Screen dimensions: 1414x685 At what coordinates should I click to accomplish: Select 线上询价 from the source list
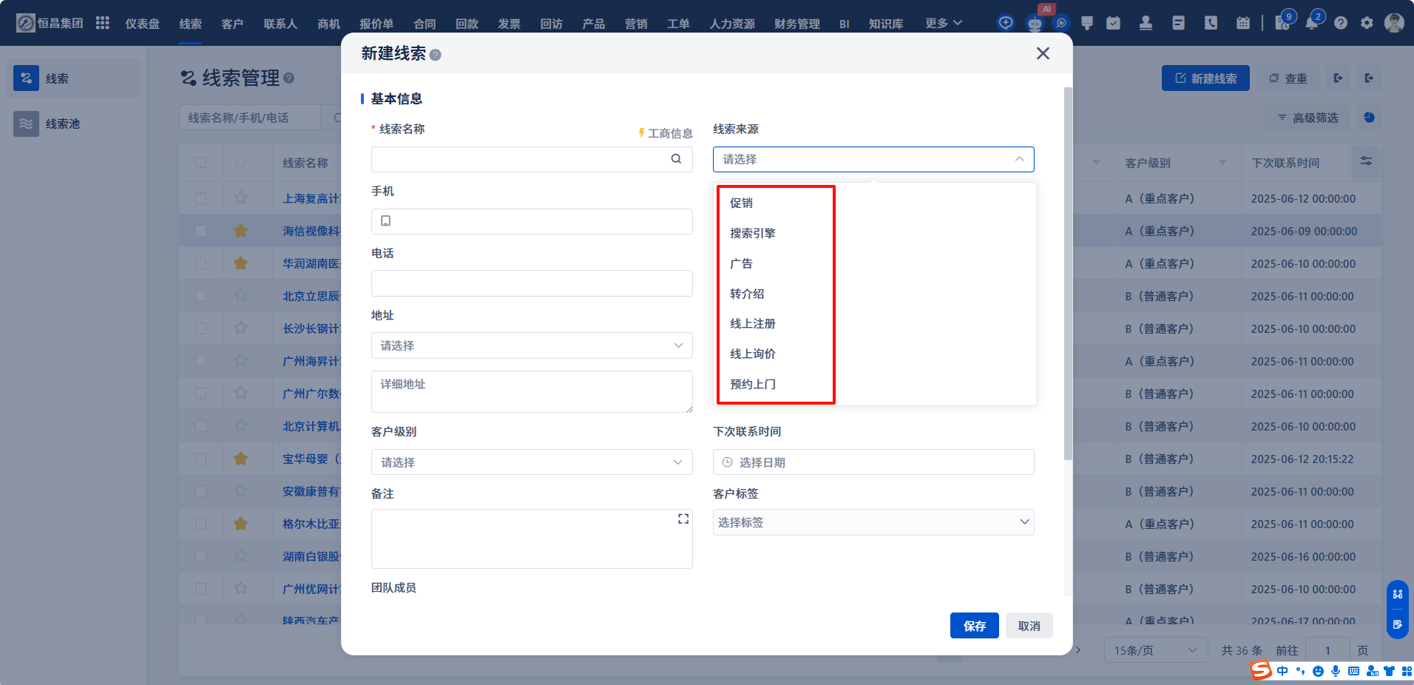pos(875,354)
